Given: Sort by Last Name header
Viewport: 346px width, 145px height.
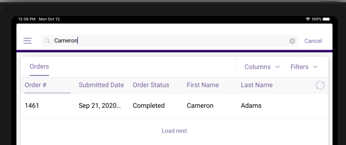Looking at the screenshot, I should (257, 85).
